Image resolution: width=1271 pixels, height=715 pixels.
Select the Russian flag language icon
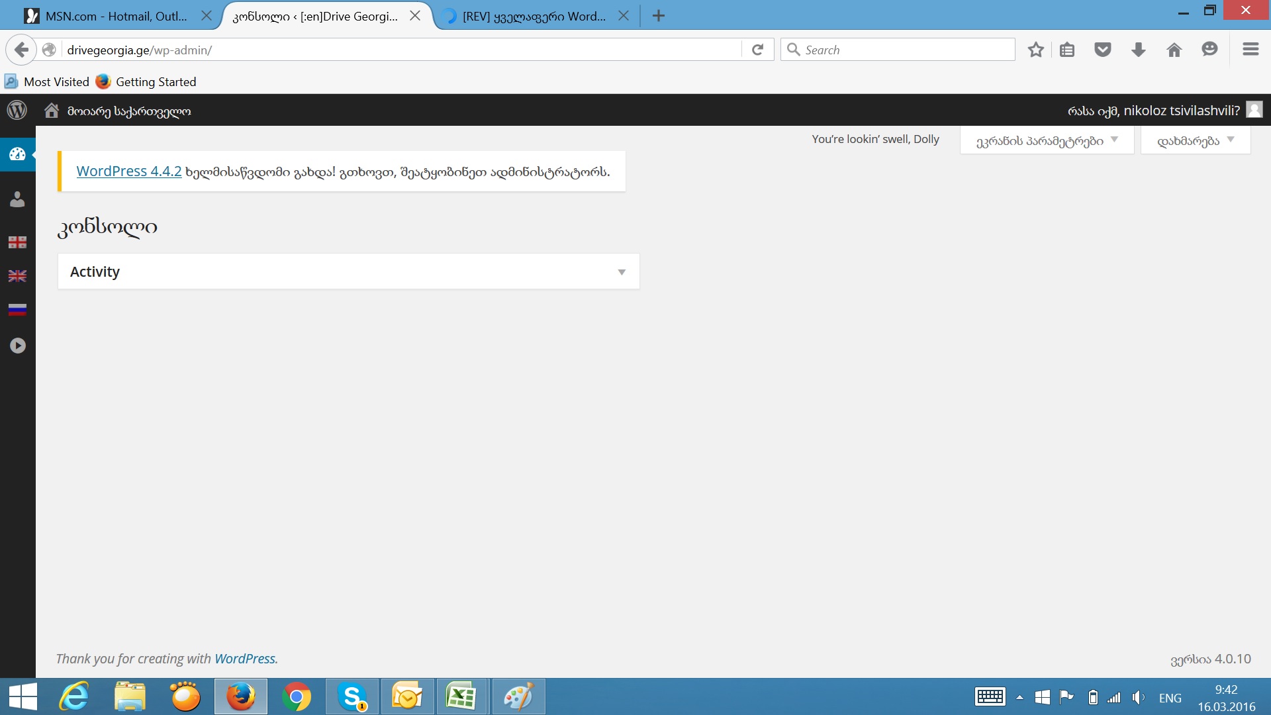17,309
